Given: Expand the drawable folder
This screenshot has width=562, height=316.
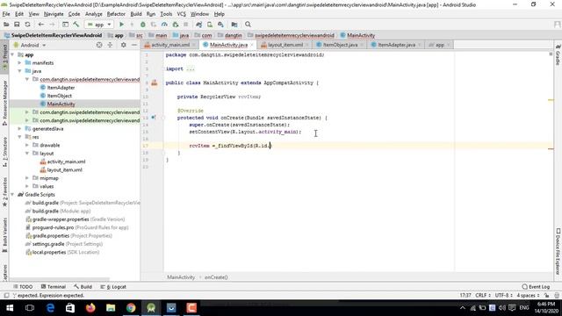Looking at the screenshot, I should 27,145.
